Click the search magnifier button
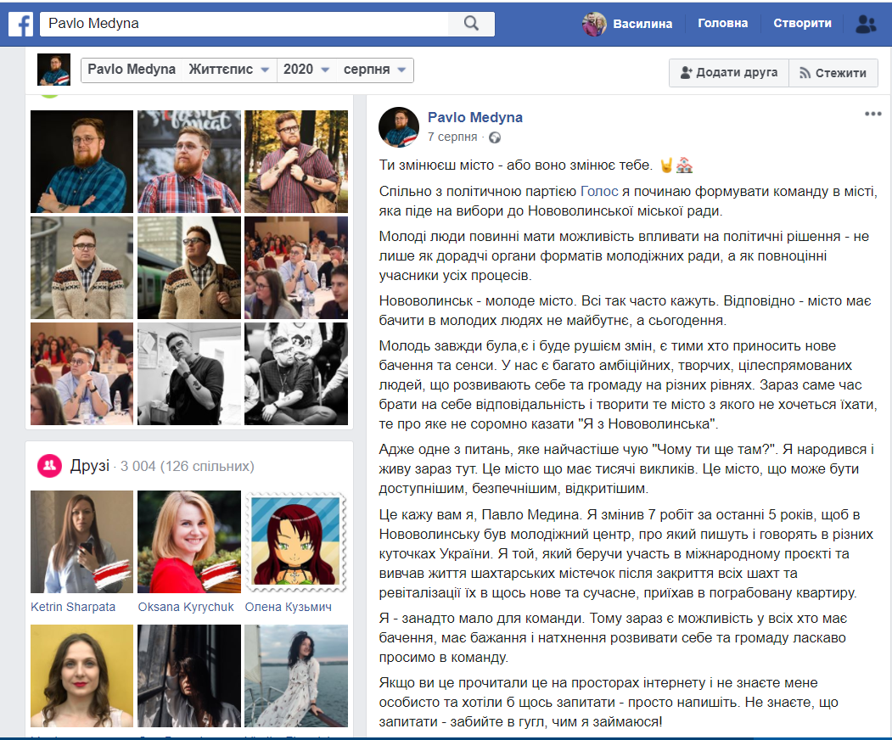The height and width of the screenshot is (740, 892). (x=472, y=24)
